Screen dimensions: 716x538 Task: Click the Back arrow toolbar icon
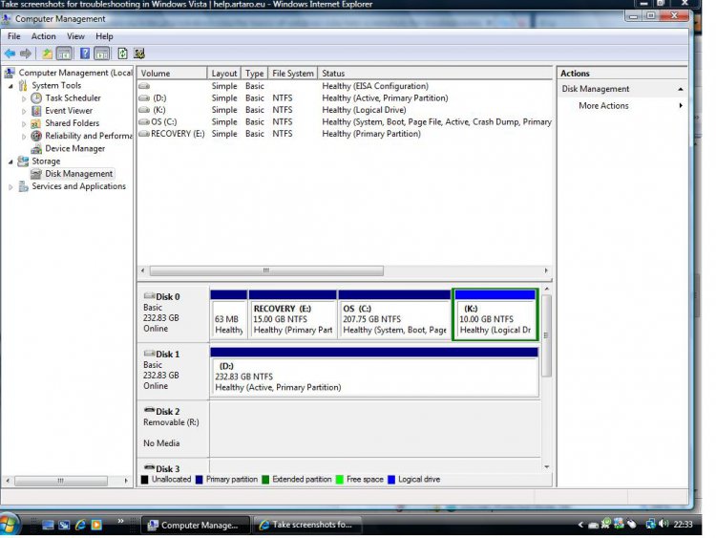click(11, 54)
